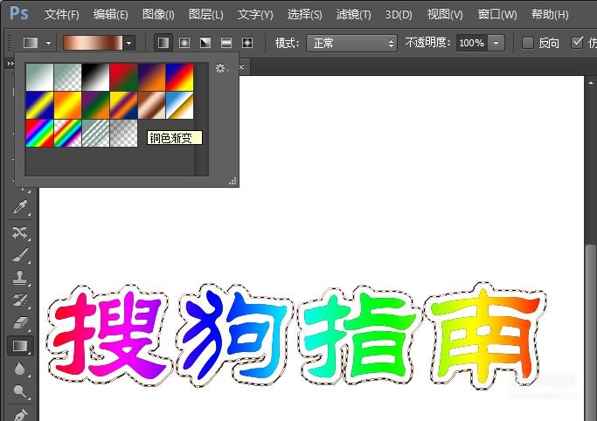Select the Dodge tool
The height and width of the screenshot is (421, 597).
[x=20, y=391]
